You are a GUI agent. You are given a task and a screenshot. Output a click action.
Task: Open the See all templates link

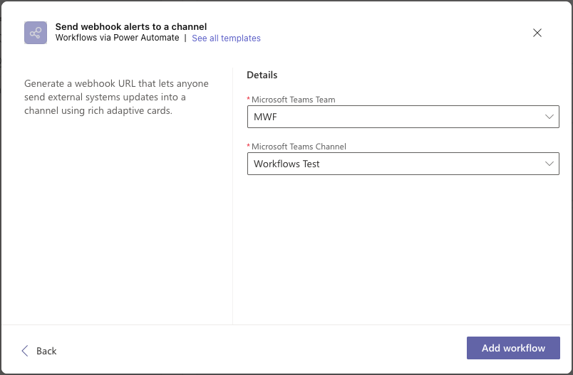[x=226, y=38]
